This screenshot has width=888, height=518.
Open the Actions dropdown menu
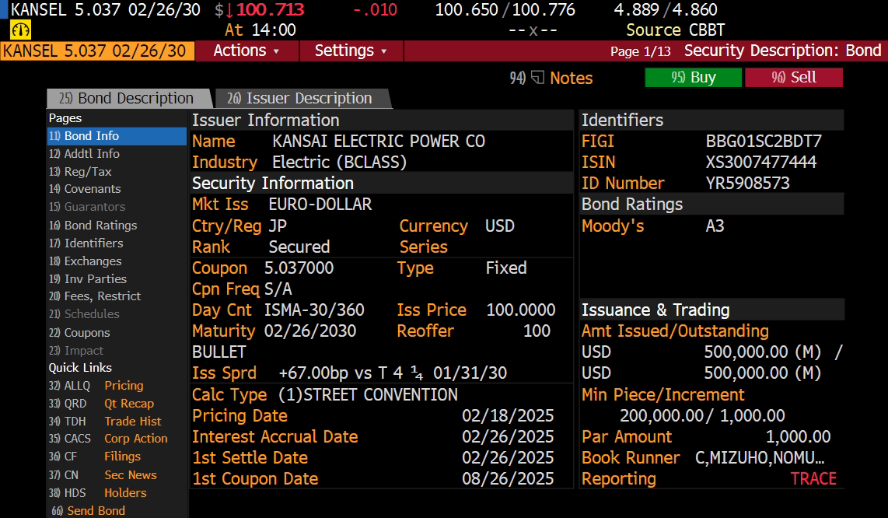click(246, 51)
